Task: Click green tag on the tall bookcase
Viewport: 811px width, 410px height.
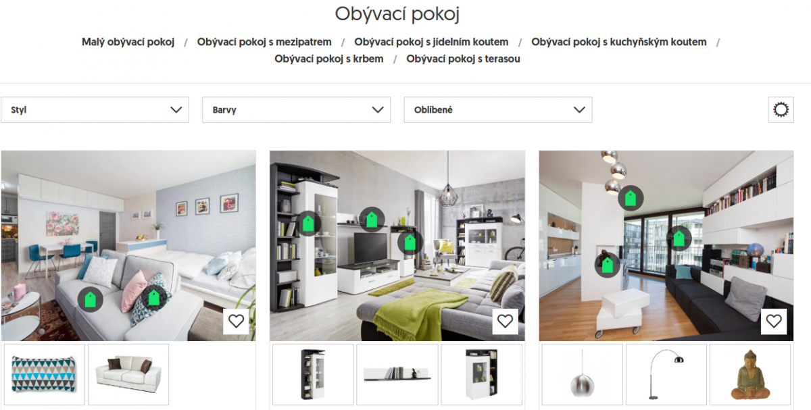Action: (x=308, y=224)
